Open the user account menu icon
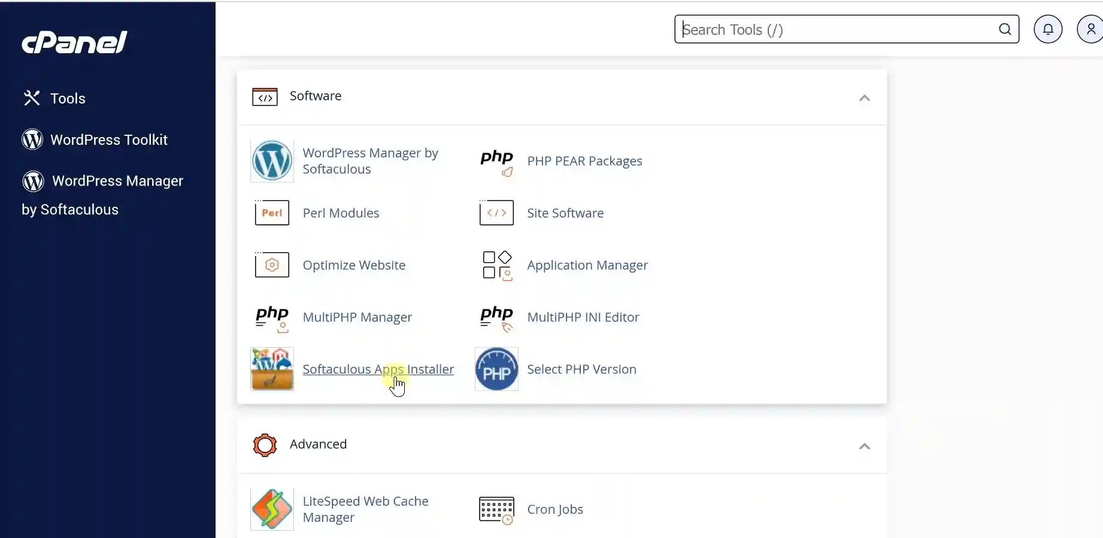The image size is (1103, 538). pyautogui.click(x=1090, y=29)
